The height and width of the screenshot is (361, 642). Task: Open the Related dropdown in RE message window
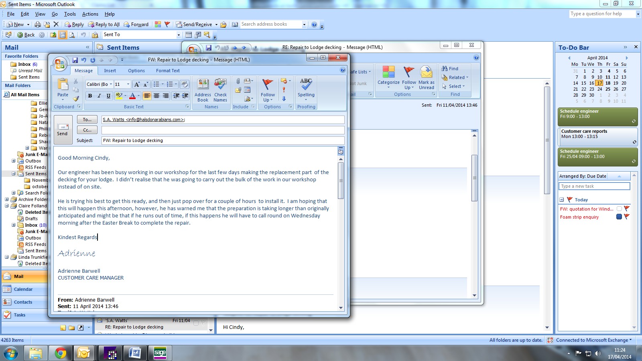point(455,77)
